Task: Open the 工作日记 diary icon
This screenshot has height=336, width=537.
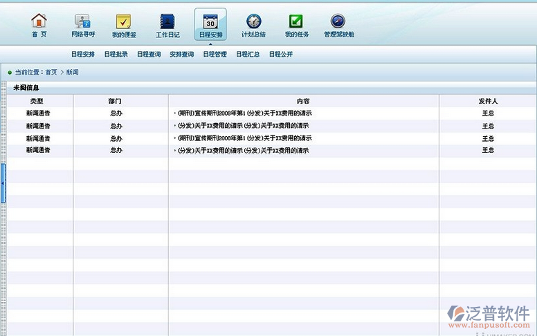Action: click(x=167, y=21)
